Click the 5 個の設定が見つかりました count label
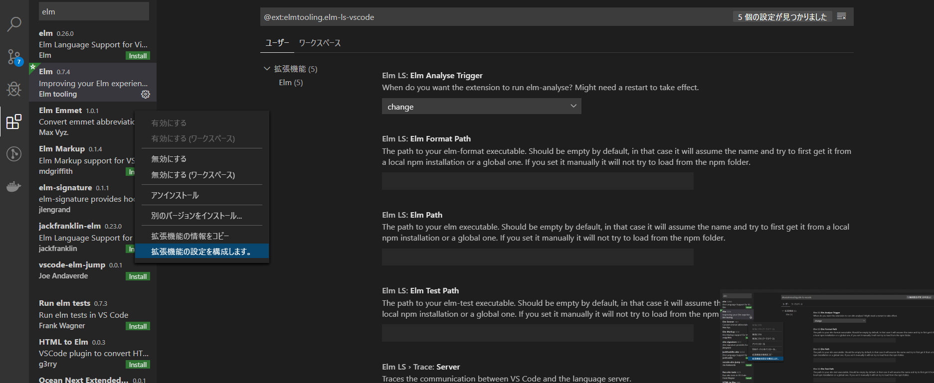This screenshot has width=934, height=383. (x=782, y=17)
